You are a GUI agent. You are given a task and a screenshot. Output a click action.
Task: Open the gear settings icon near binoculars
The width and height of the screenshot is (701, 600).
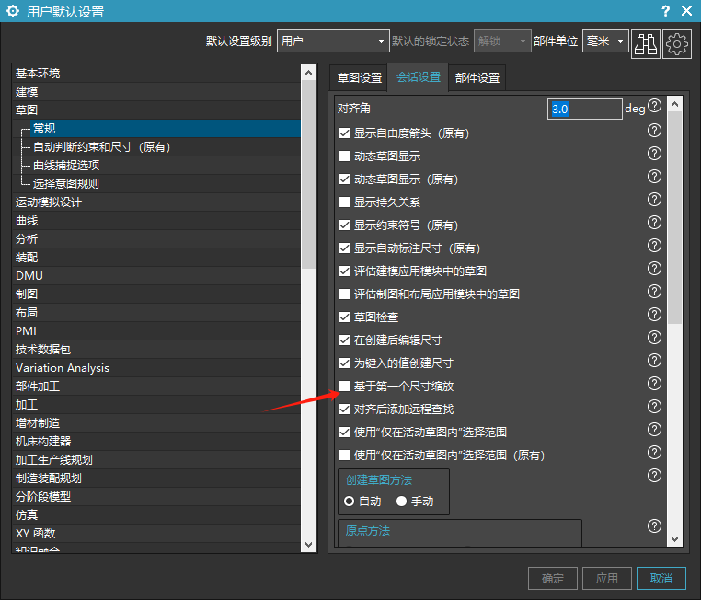(x=677, y=44)
